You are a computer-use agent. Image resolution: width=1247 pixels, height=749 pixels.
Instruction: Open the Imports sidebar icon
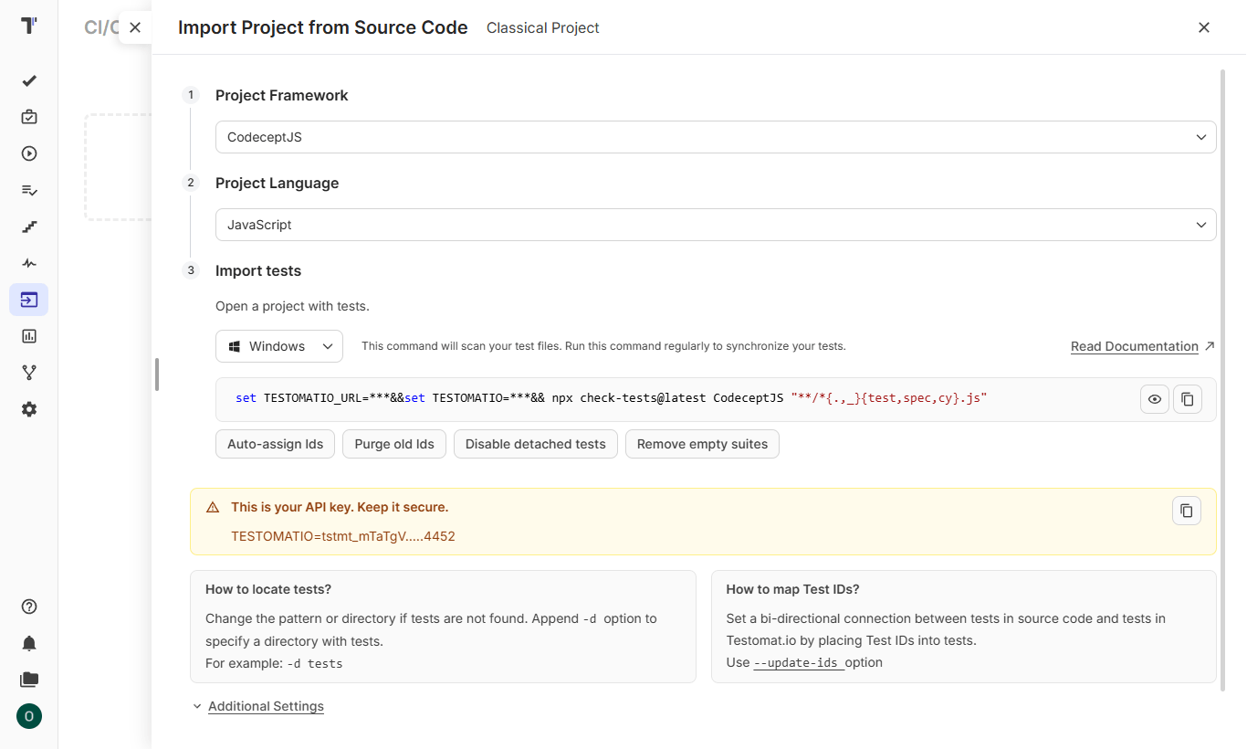(x=29, y=300)
